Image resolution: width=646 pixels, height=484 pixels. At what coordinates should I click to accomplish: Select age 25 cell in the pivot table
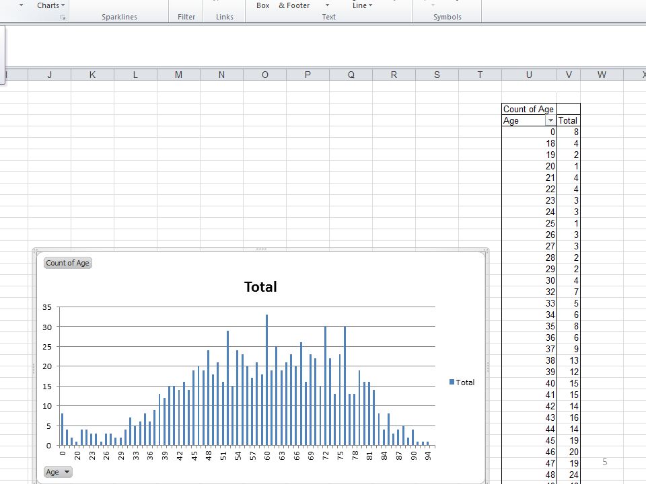[529, 223]
